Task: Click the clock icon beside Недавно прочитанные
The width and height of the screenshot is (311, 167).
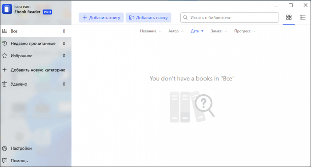Action: [4, 44]
